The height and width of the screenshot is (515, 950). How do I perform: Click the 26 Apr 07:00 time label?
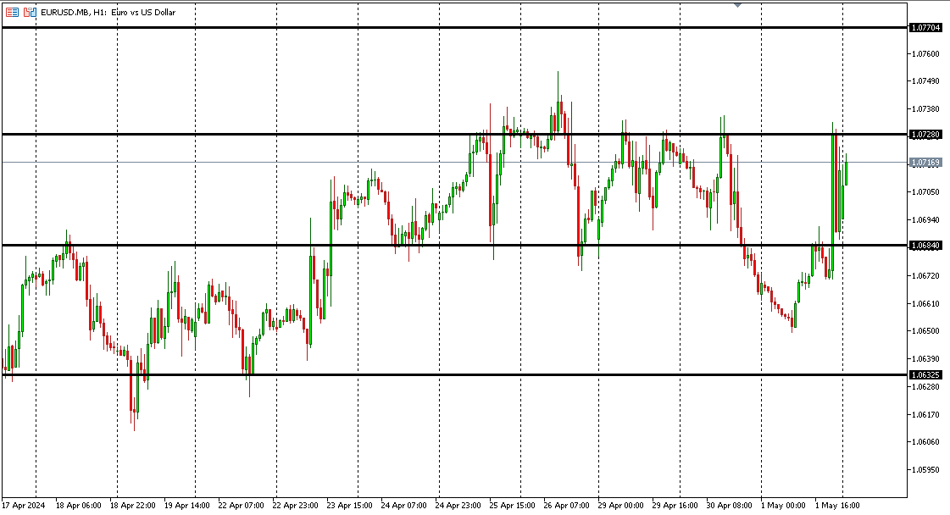[566, 506]
